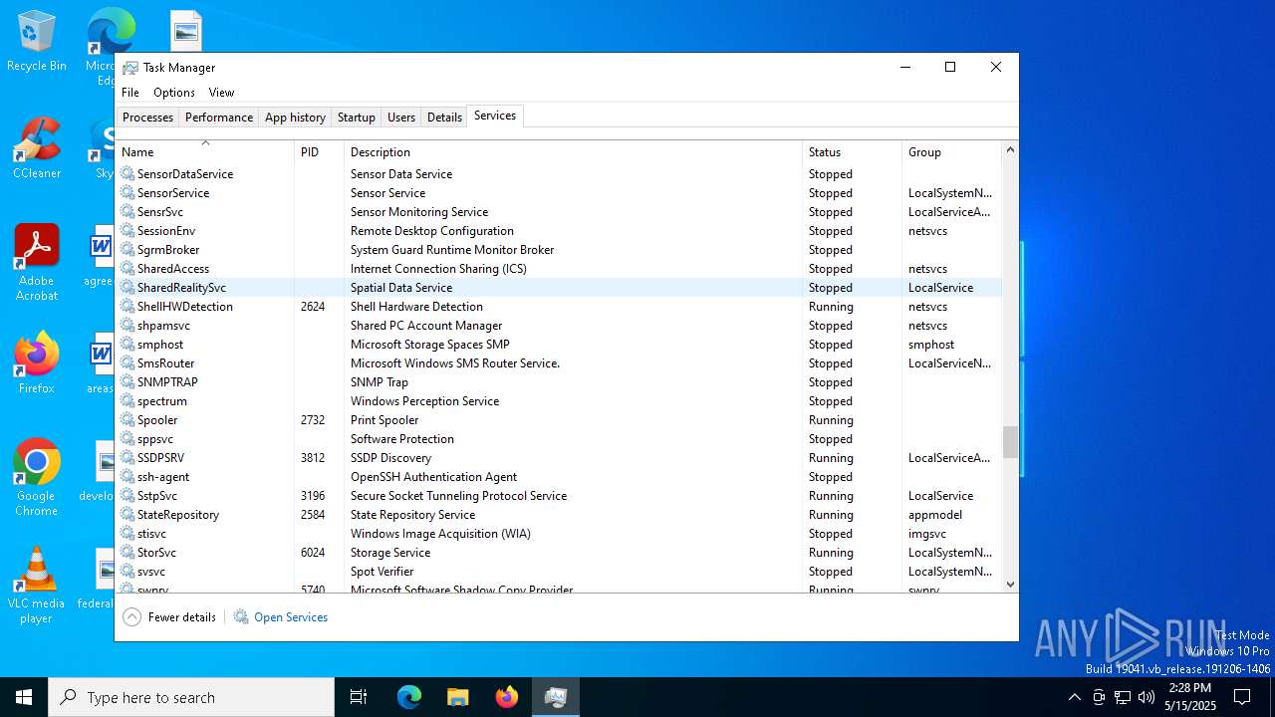Click the gear icon beside SessionEnv

[x=127, y=230]
